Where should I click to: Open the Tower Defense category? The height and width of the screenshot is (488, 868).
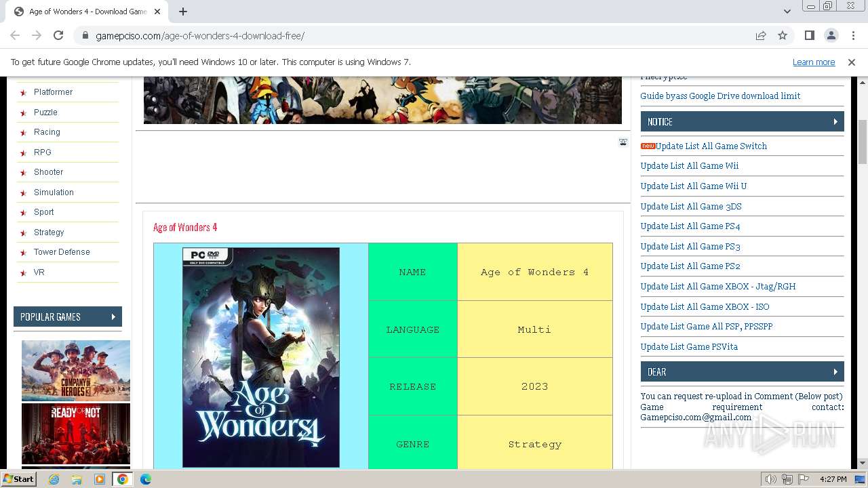pyautogui.click(x=62, y=252)
